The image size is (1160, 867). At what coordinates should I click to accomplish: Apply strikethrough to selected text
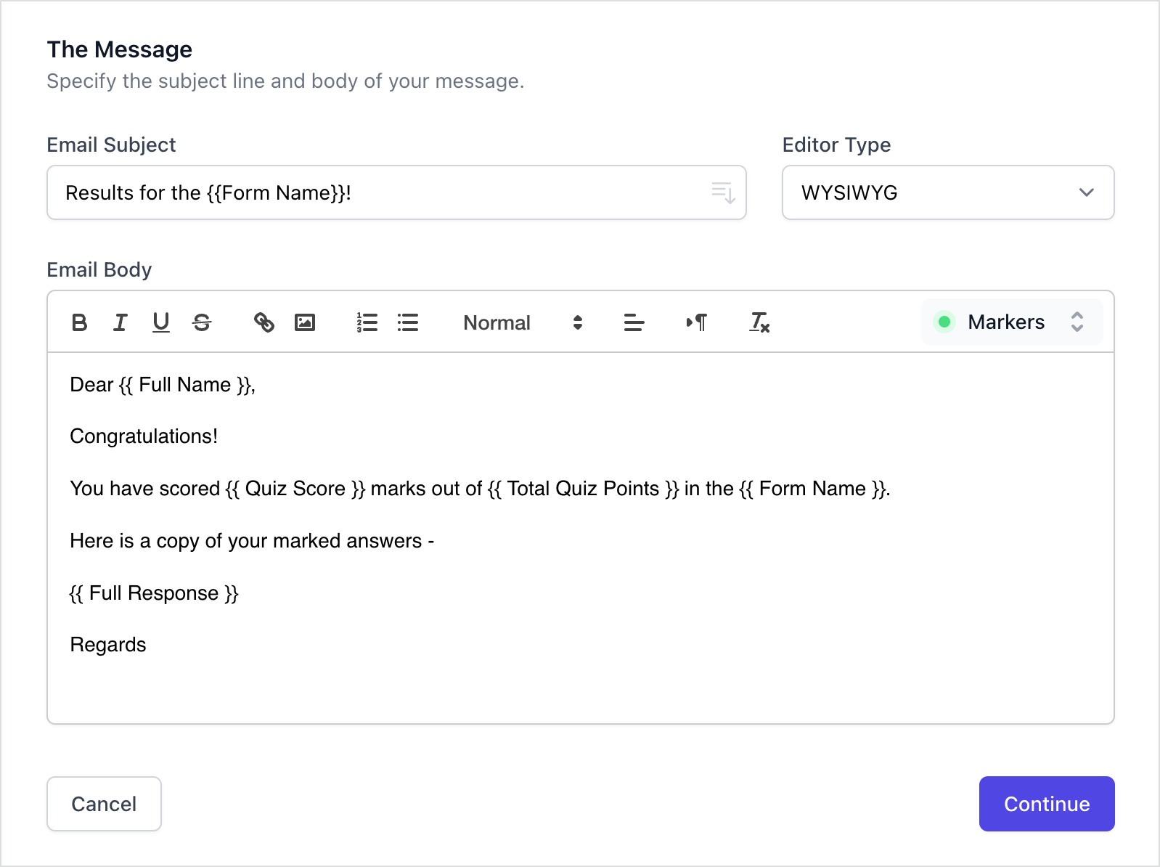pos(202,322)
